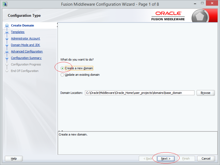This screenshot has width=220, height=165.
Task: Open the Configuration Summary step link
Action: tap(26, 58)
